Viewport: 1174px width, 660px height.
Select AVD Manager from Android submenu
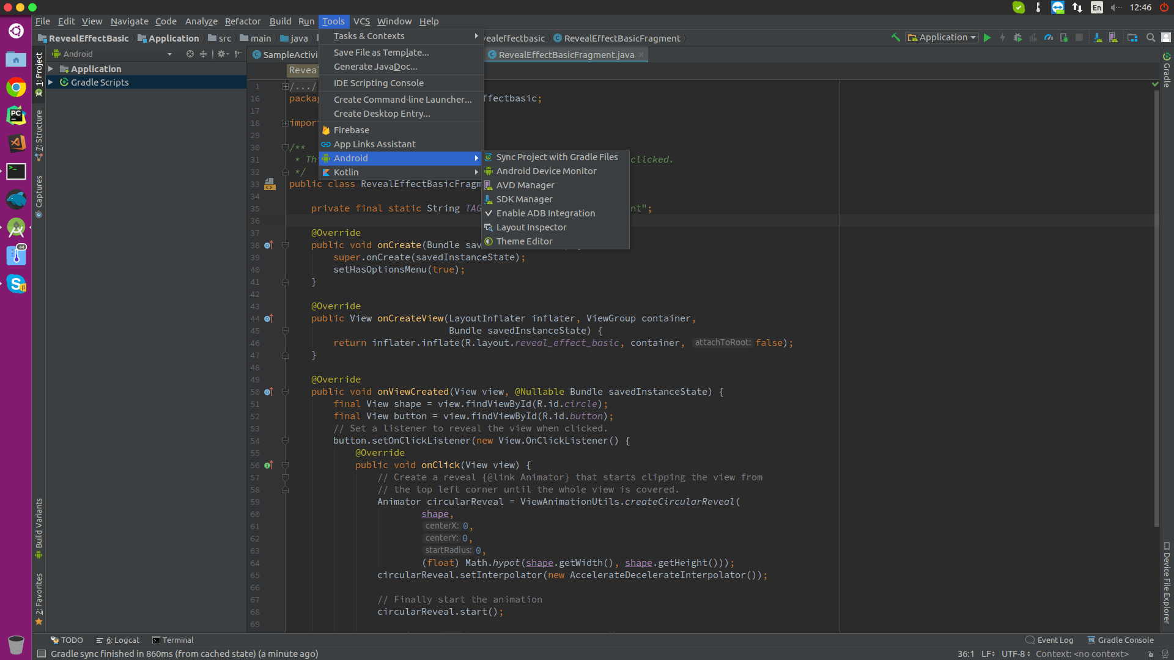click(525, 185)
